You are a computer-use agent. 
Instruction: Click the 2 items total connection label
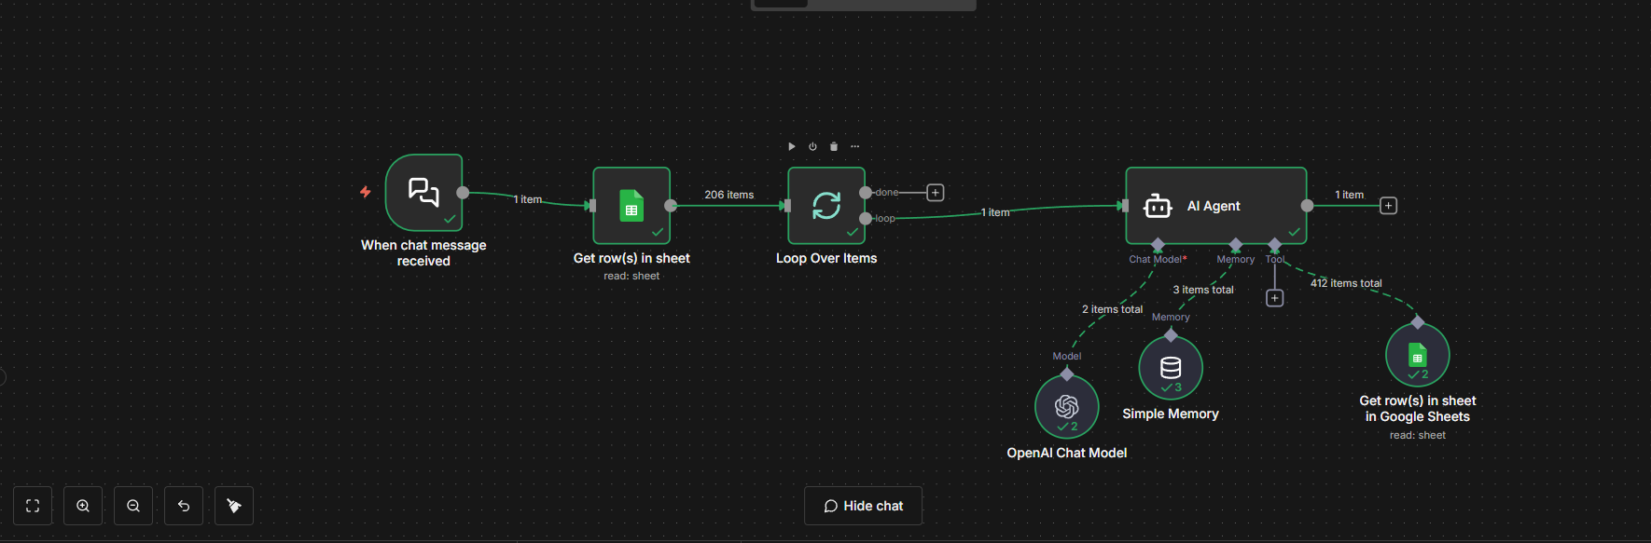click(1112, 309)
